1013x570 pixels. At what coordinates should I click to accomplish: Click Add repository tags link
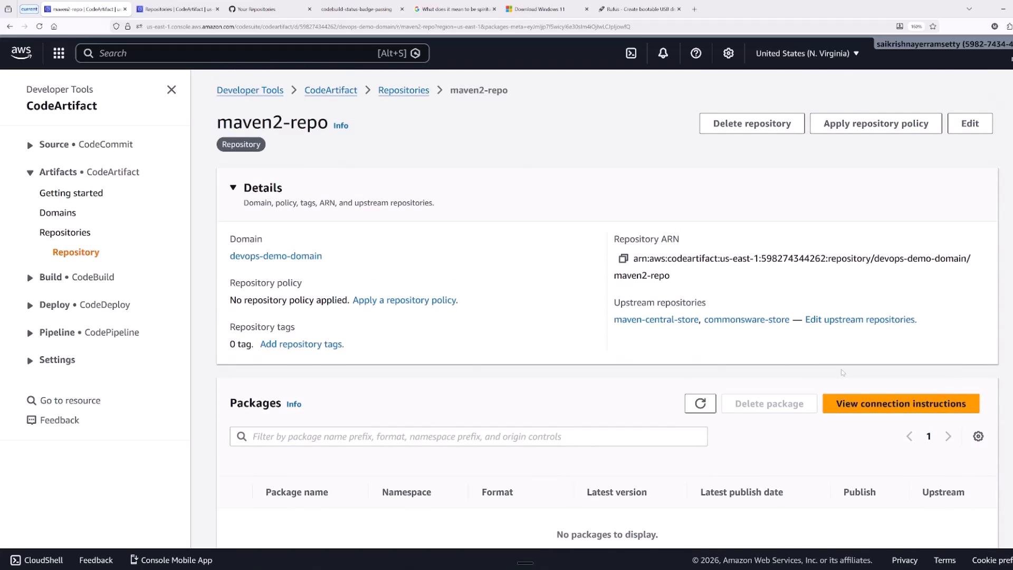pyautogui.click(x=302, y=344)
